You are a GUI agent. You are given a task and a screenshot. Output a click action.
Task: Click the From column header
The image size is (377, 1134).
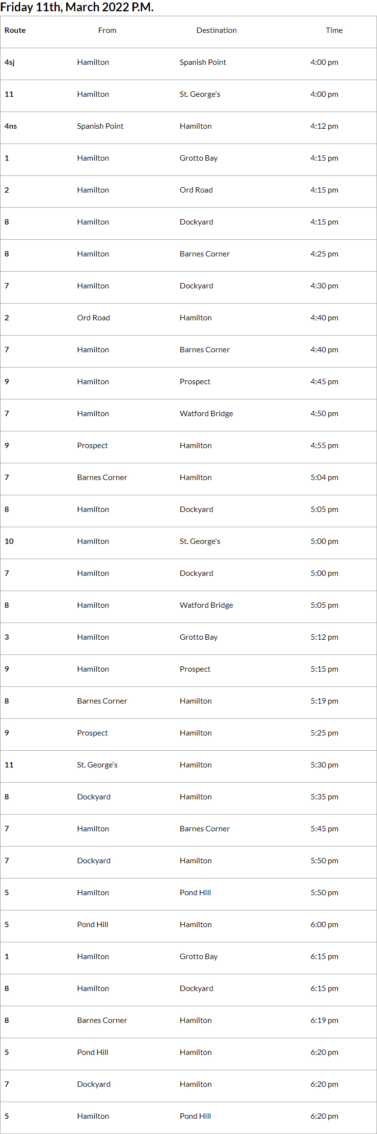coord(107,30)
